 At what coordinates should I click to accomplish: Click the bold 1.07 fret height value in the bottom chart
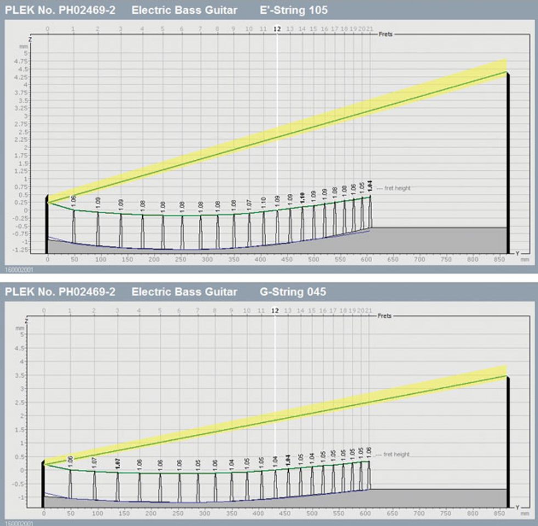[117, 462]
